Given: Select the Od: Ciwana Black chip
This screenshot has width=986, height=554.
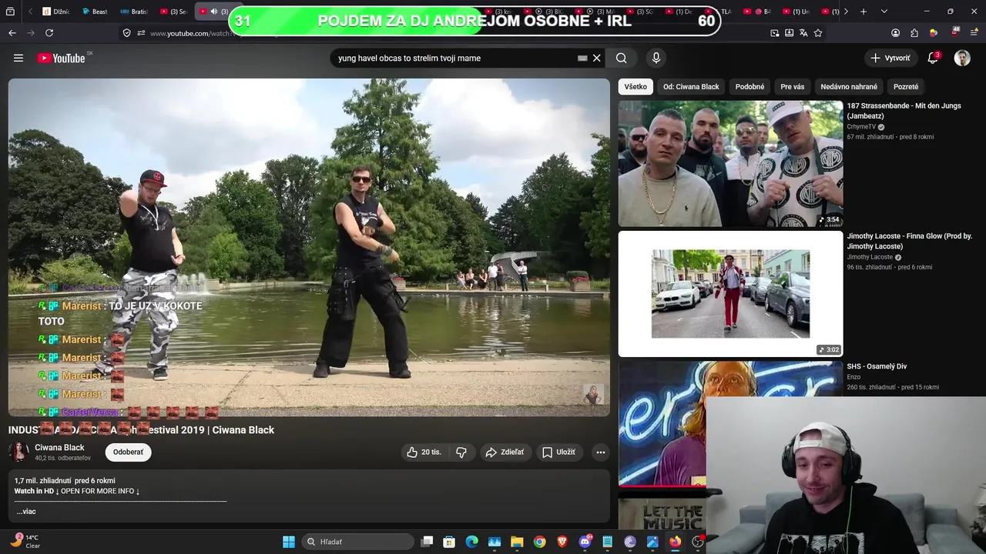Looking at the screenshot, I should click(x=691, y=87).
